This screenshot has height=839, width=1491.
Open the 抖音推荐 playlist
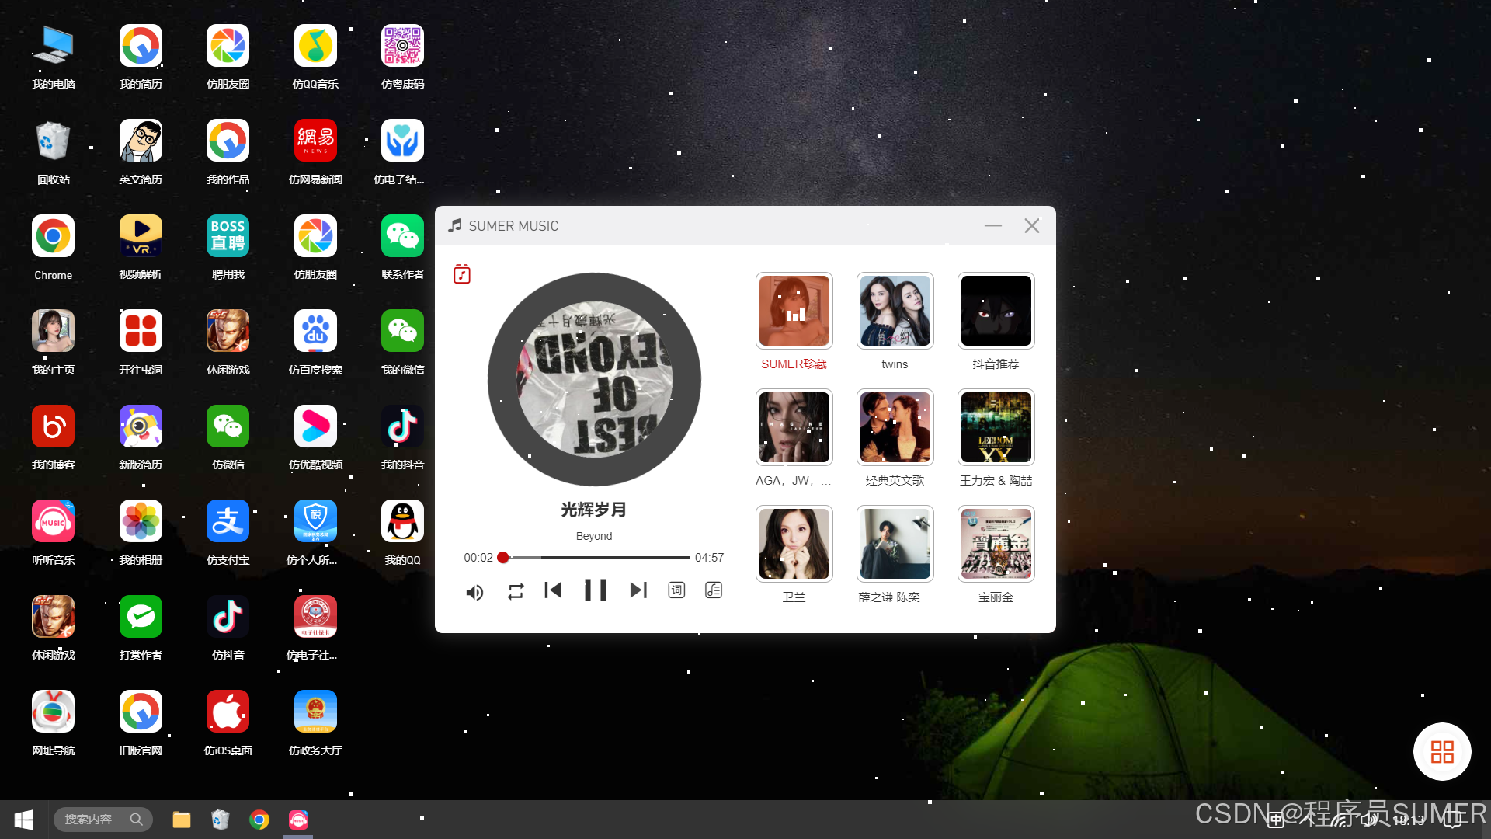click(x=996, y=311)
